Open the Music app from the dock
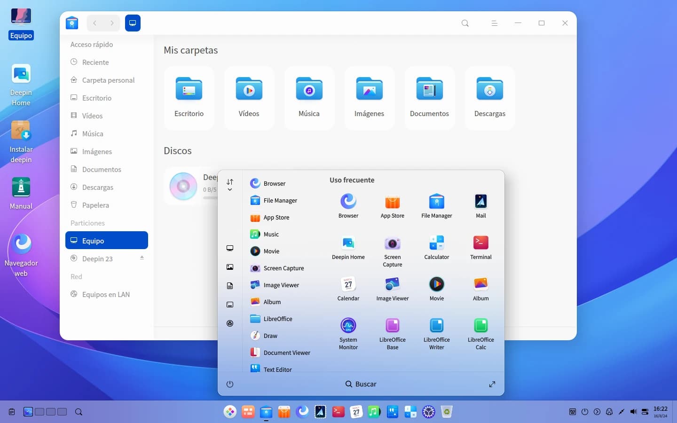The image size is (677, 423). point(374,412)
